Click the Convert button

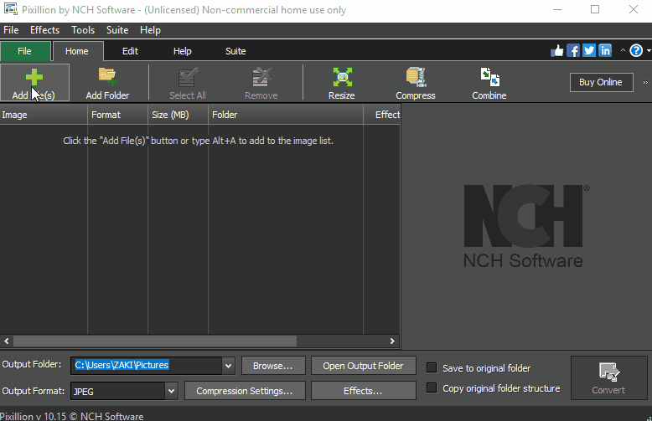608,377
